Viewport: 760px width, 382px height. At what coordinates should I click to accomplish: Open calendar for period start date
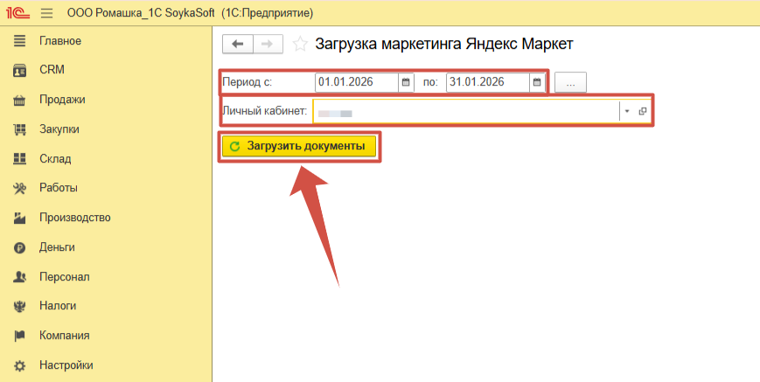click(405, 82)
